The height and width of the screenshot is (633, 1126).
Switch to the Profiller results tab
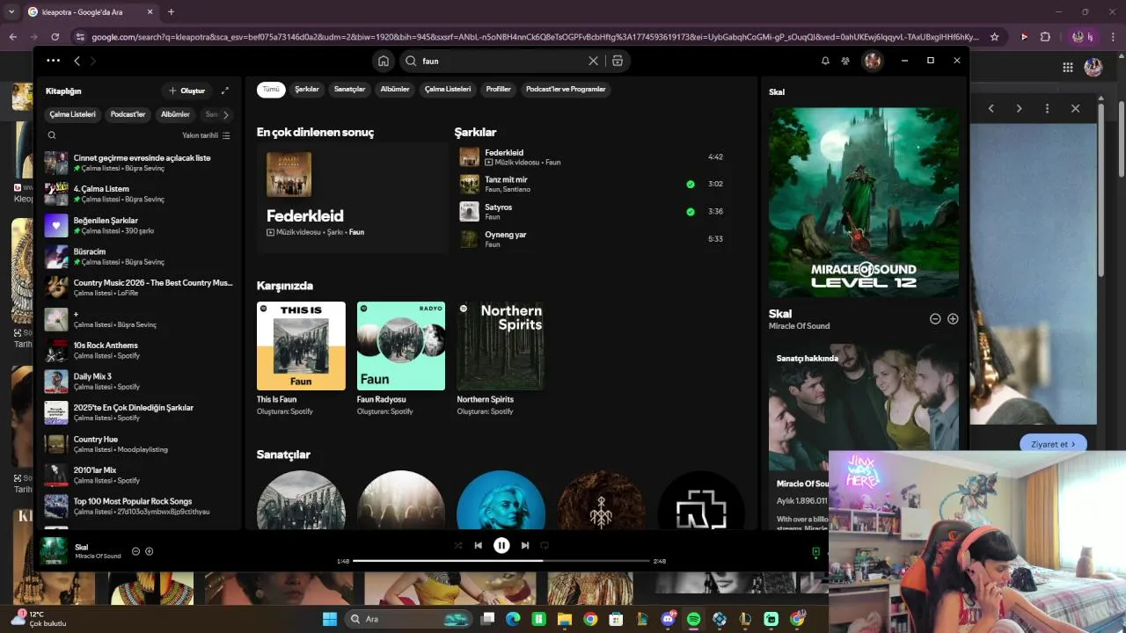(498, 89)
